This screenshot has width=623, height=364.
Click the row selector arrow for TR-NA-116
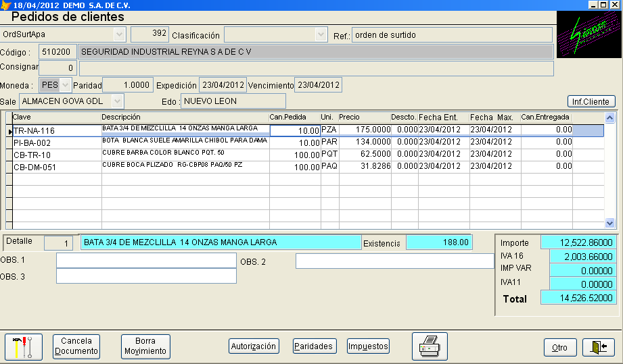click(x=9, y=131)
